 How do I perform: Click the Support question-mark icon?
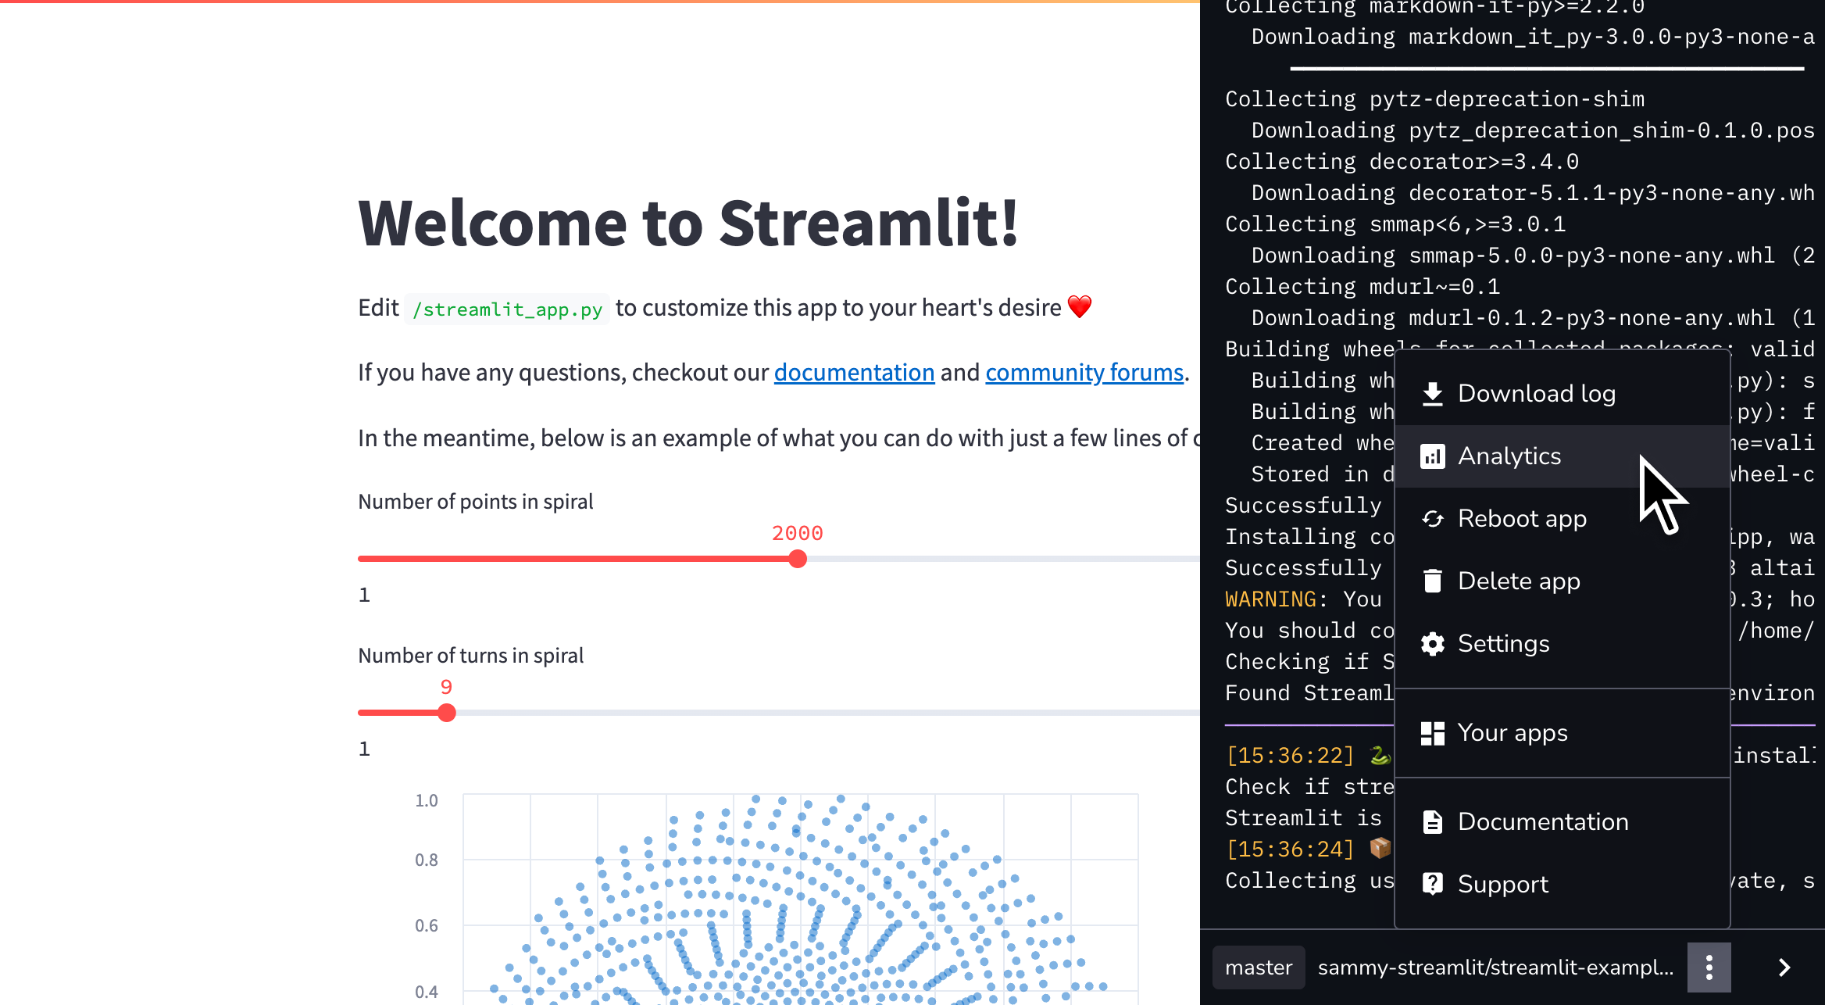pos(1434,883)
